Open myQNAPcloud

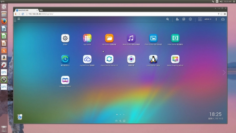pos(87,59)
